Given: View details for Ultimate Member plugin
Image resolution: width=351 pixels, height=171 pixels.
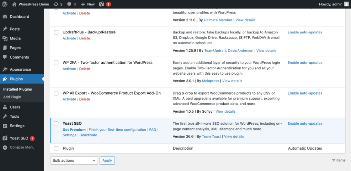Looking at the screenshot, I should pyautogui.click(x=245, y=20).
